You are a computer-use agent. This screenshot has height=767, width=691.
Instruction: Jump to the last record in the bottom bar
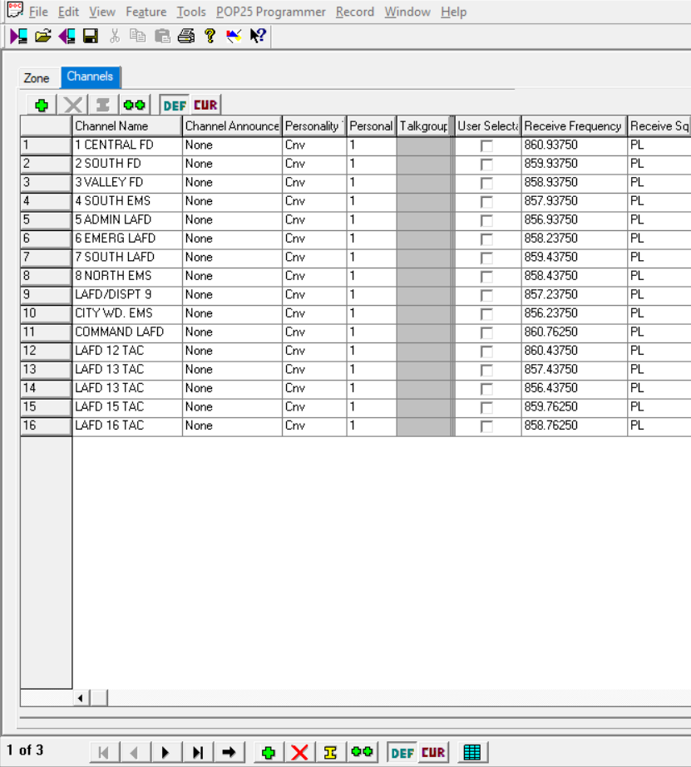(197, 752)
